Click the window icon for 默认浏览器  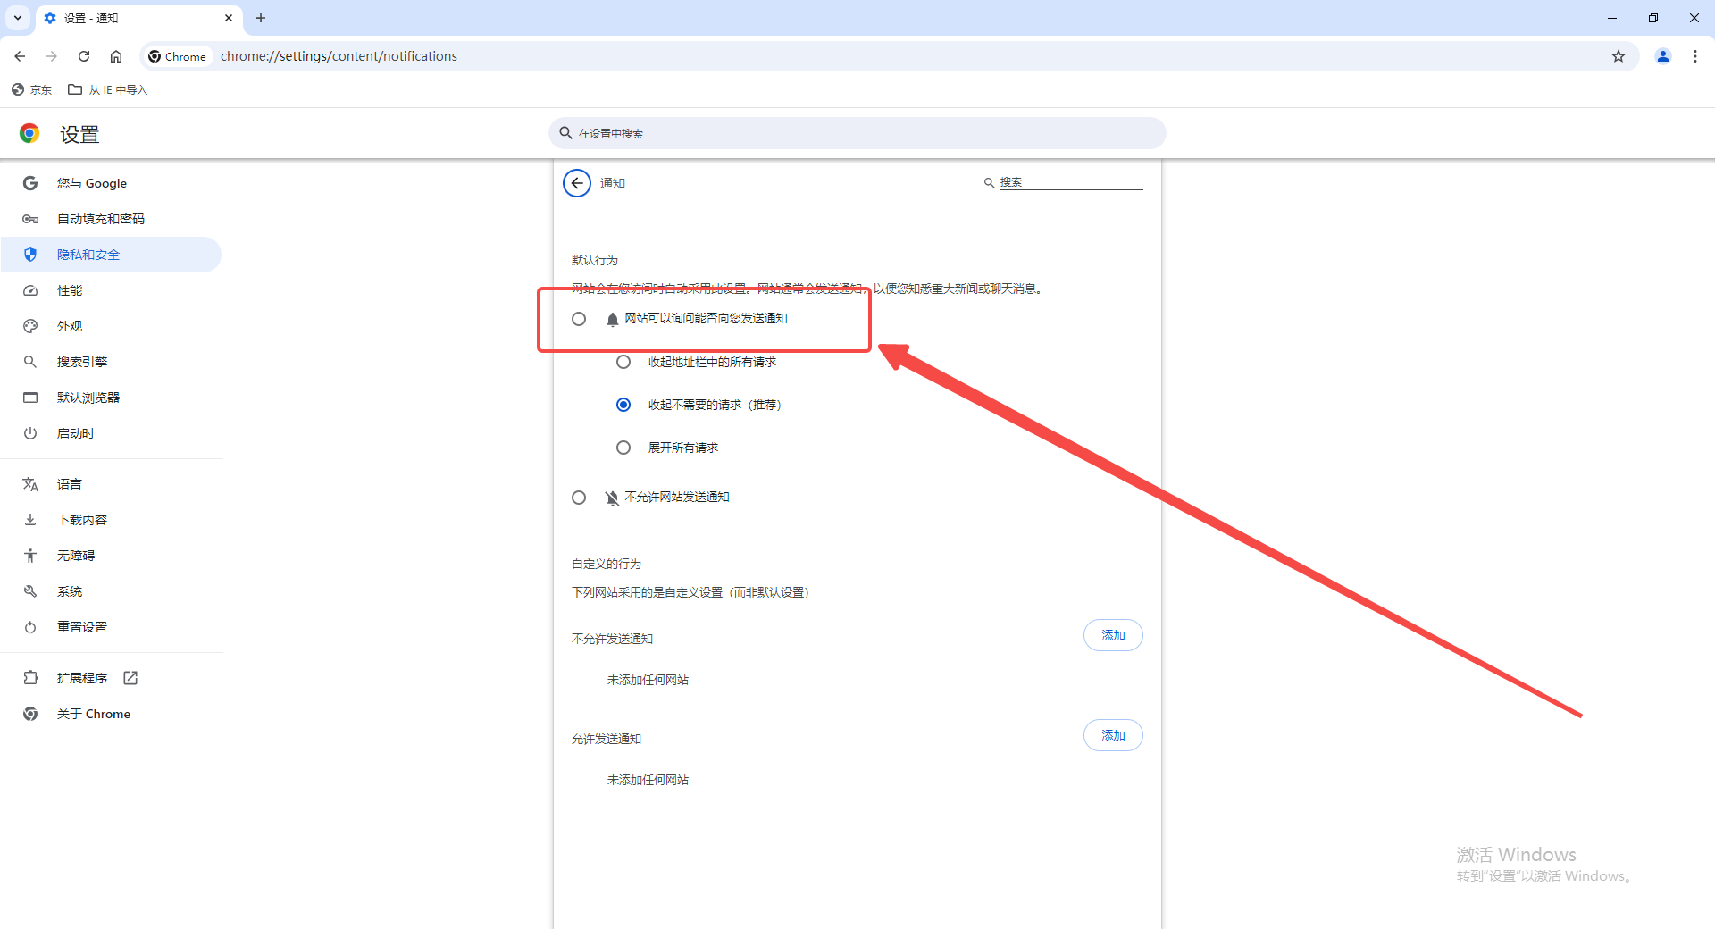(x=30, y=398)
